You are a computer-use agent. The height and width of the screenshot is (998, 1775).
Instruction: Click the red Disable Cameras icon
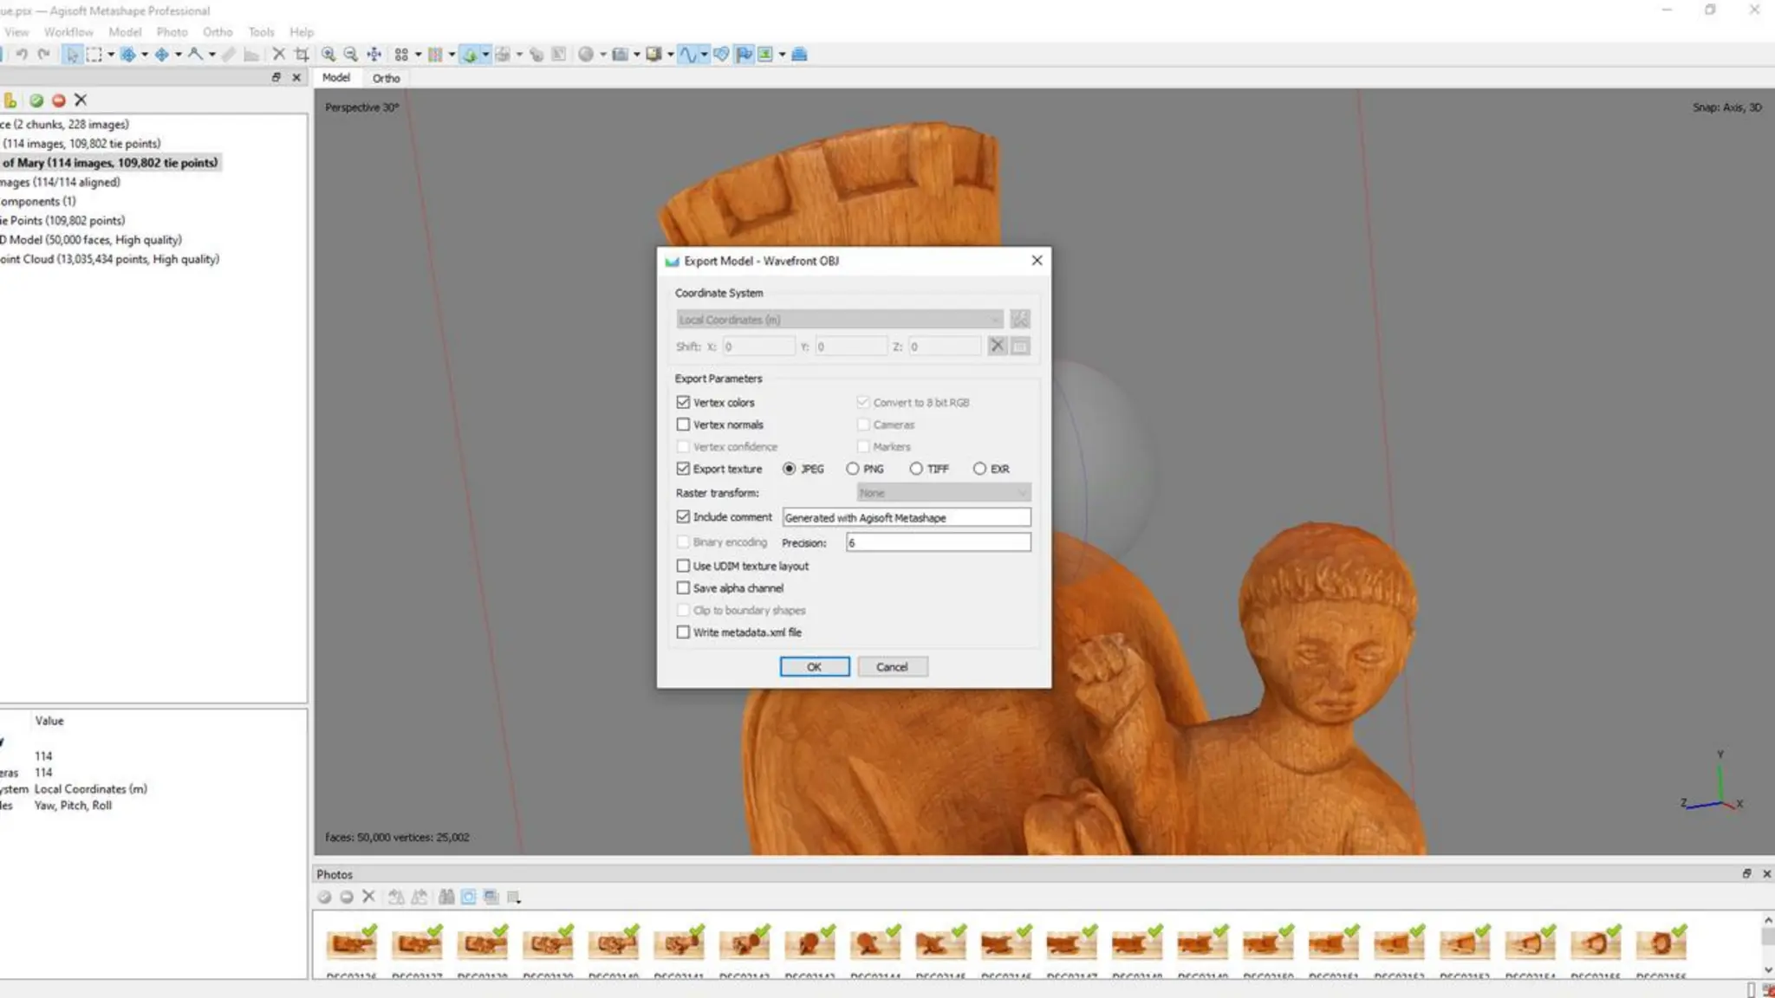pos(59,100)
